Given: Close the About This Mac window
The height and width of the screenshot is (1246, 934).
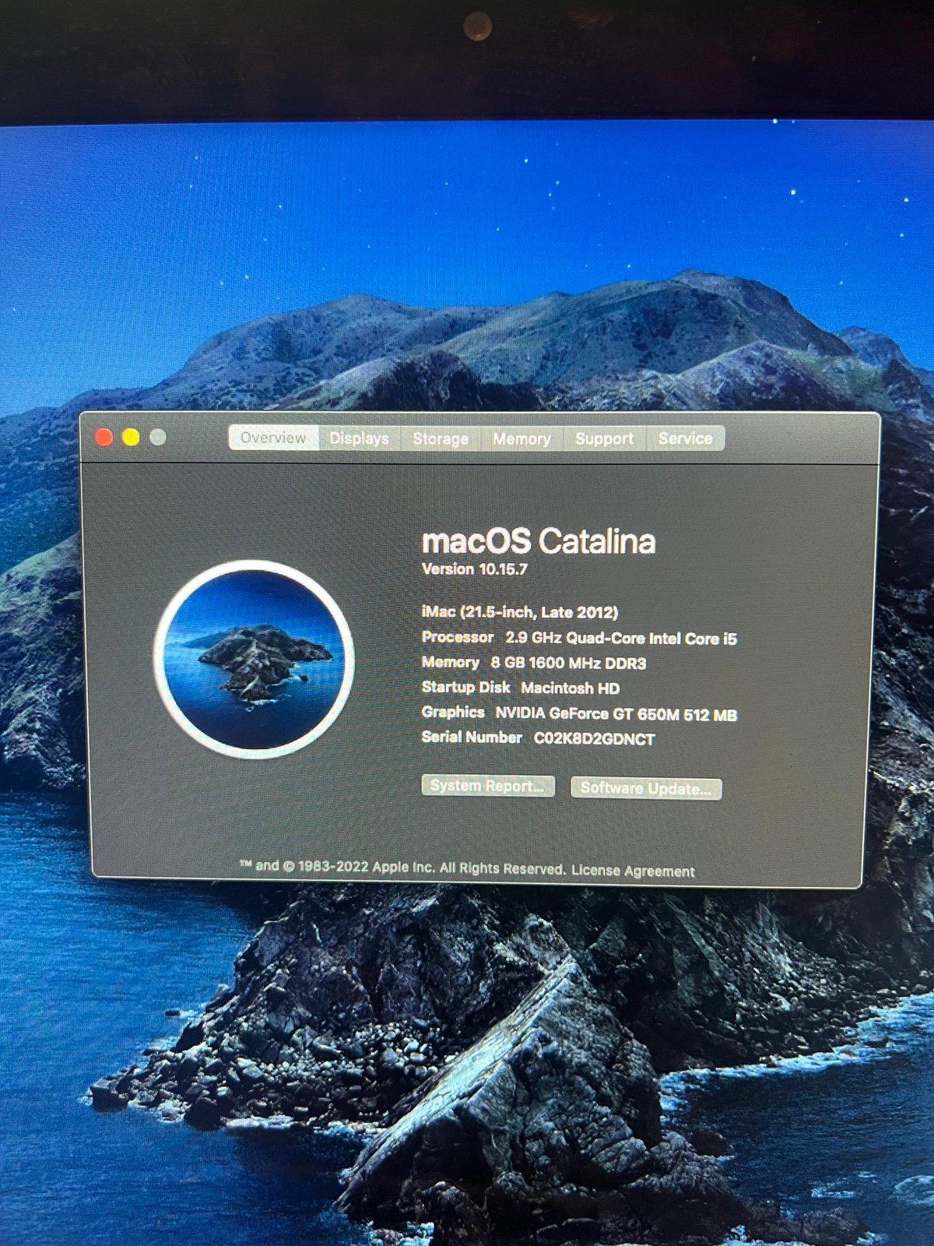Looking at the screenshot, I should point(104,437).
